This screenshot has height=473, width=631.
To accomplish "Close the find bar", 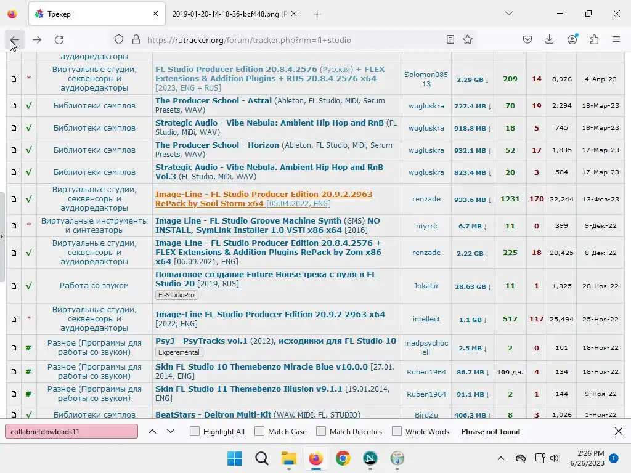I will pyautogui.click(x=619, y=432).
